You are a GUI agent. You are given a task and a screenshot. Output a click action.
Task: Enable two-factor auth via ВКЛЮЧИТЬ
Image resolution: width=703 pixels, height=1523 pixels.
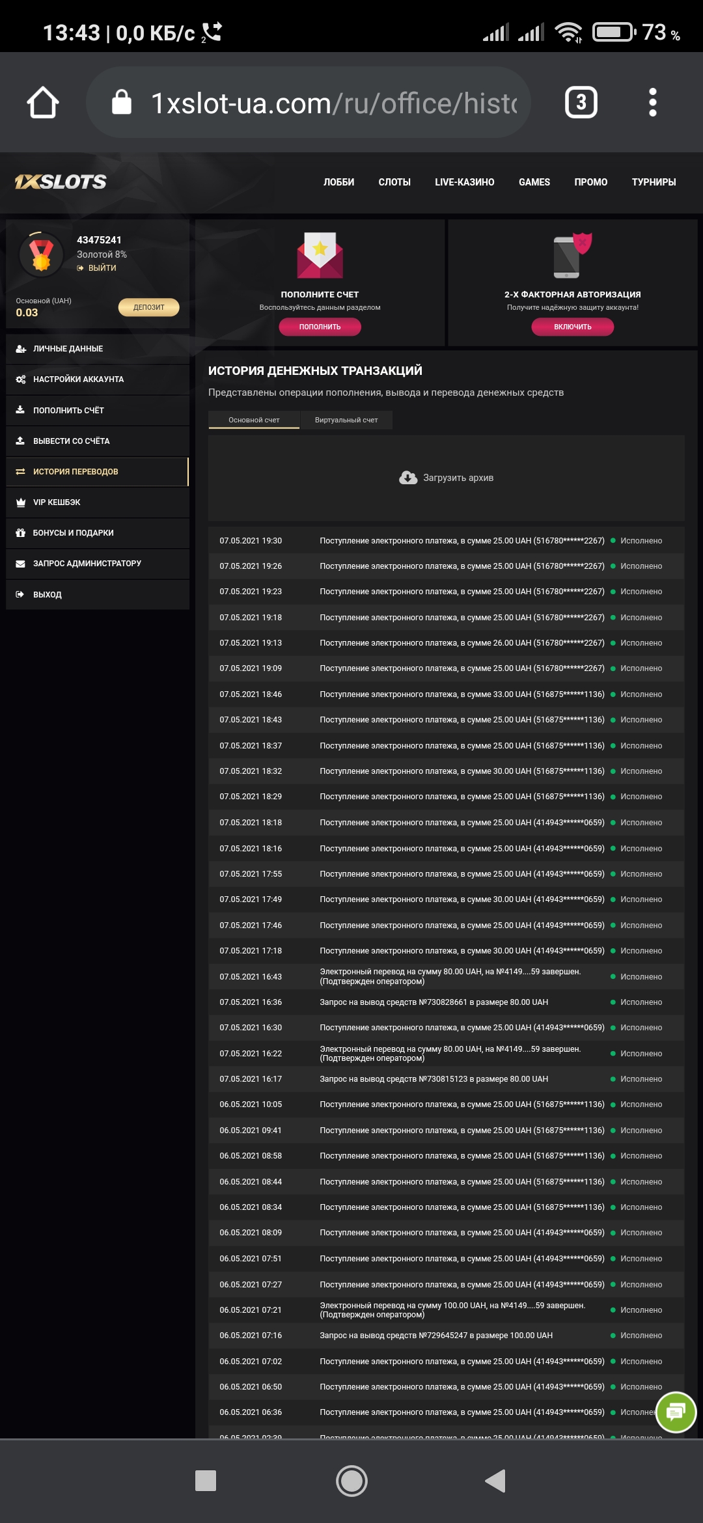[572, 327]
